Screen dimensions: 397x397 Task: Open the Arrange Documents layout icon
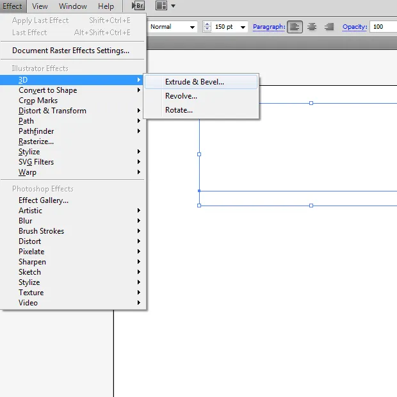click(x=161, y=6)
